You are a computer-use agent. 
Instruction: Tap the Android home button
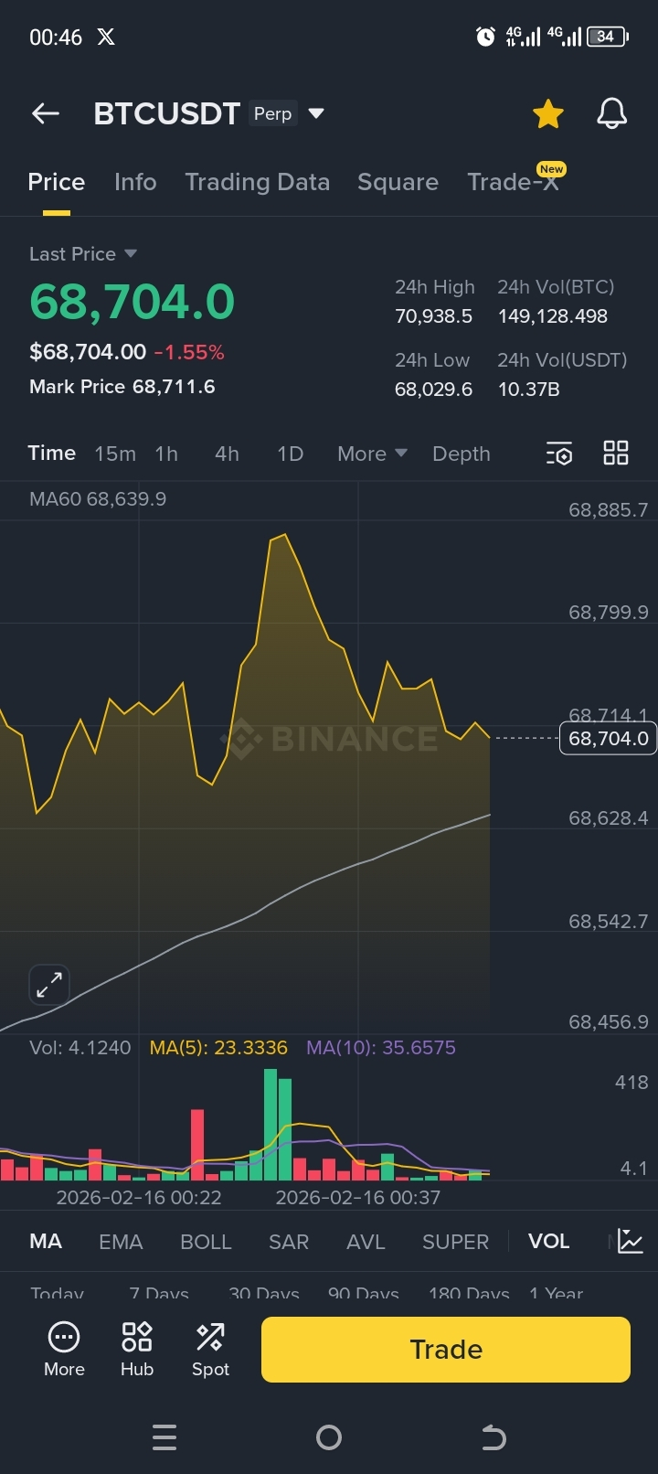329,1438
